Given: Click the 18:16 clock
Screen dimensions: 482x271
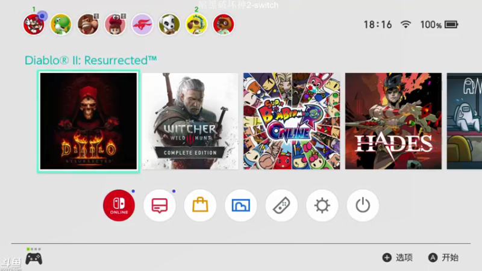Looking at the screenshot, I should point(378,25).
